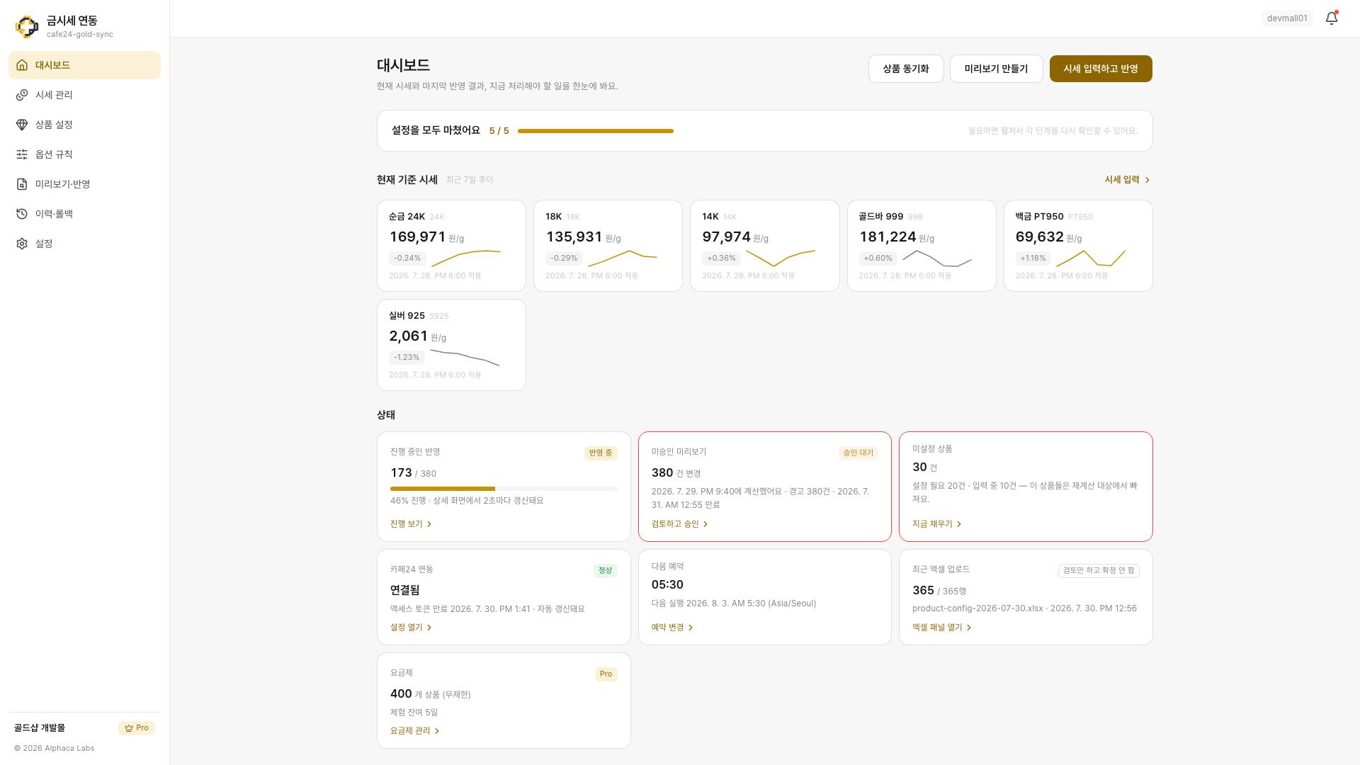Click chevron beside 예약 변경
Viewport: 1360px width, 765px height.
pos(691,628)
